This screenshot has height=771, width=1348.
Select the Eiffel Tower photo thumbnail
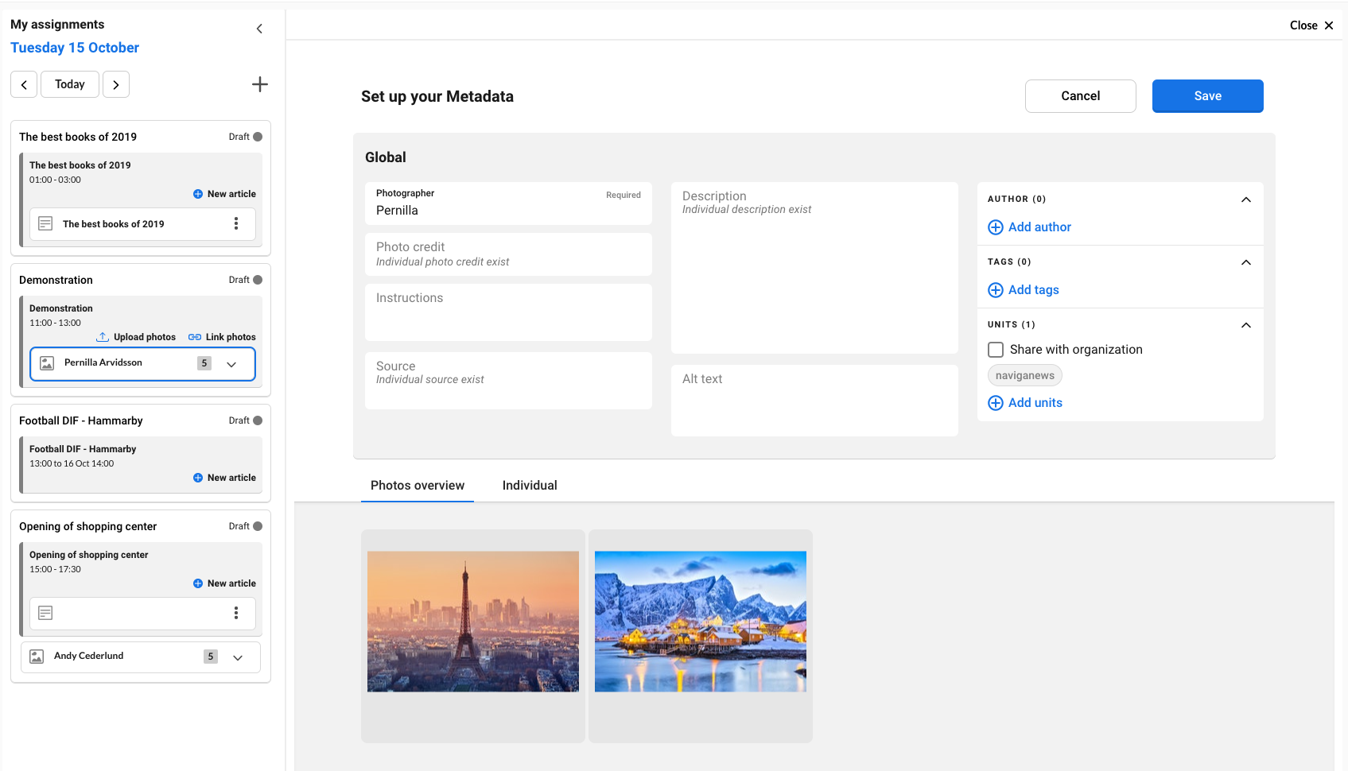[473, 622]
